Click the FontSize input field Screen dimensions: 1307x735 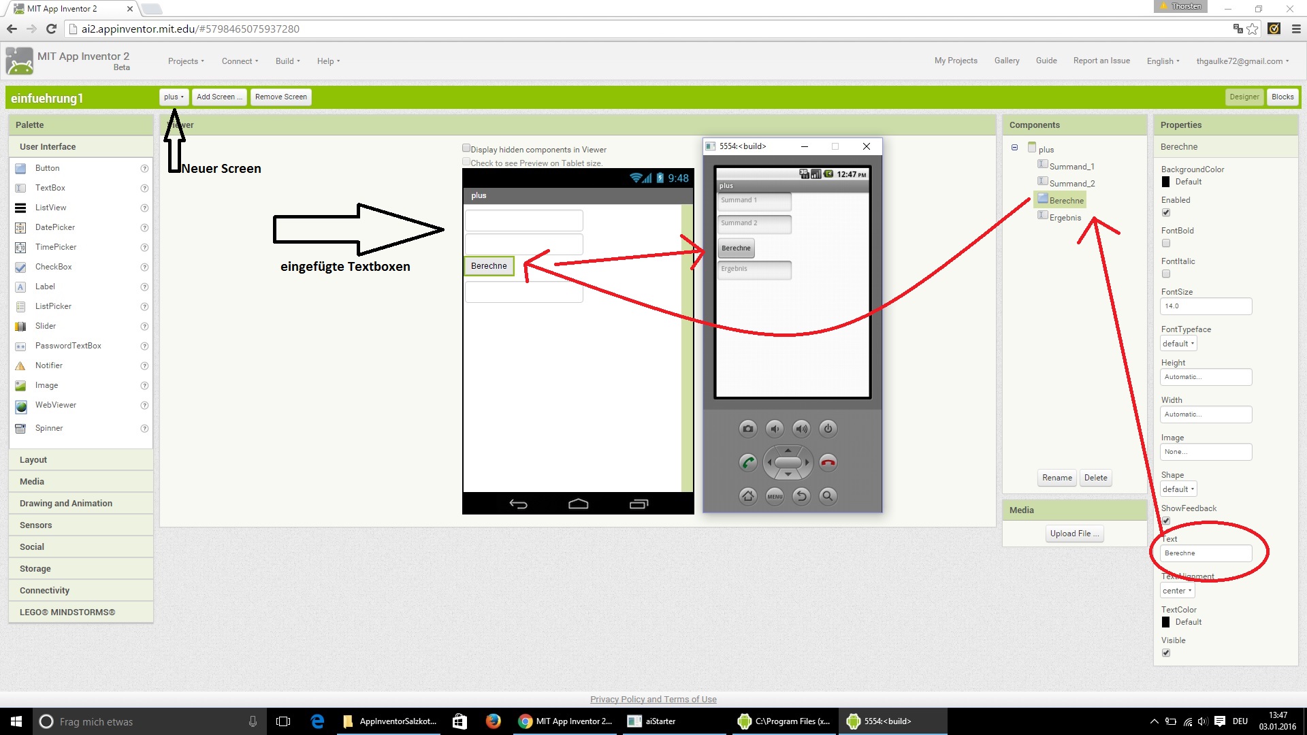[x=1206, y=306]
